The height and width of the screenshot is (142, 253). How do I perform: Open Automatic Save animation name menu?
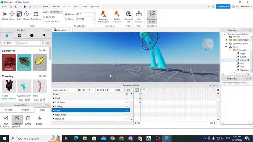(x=75, y=90)
